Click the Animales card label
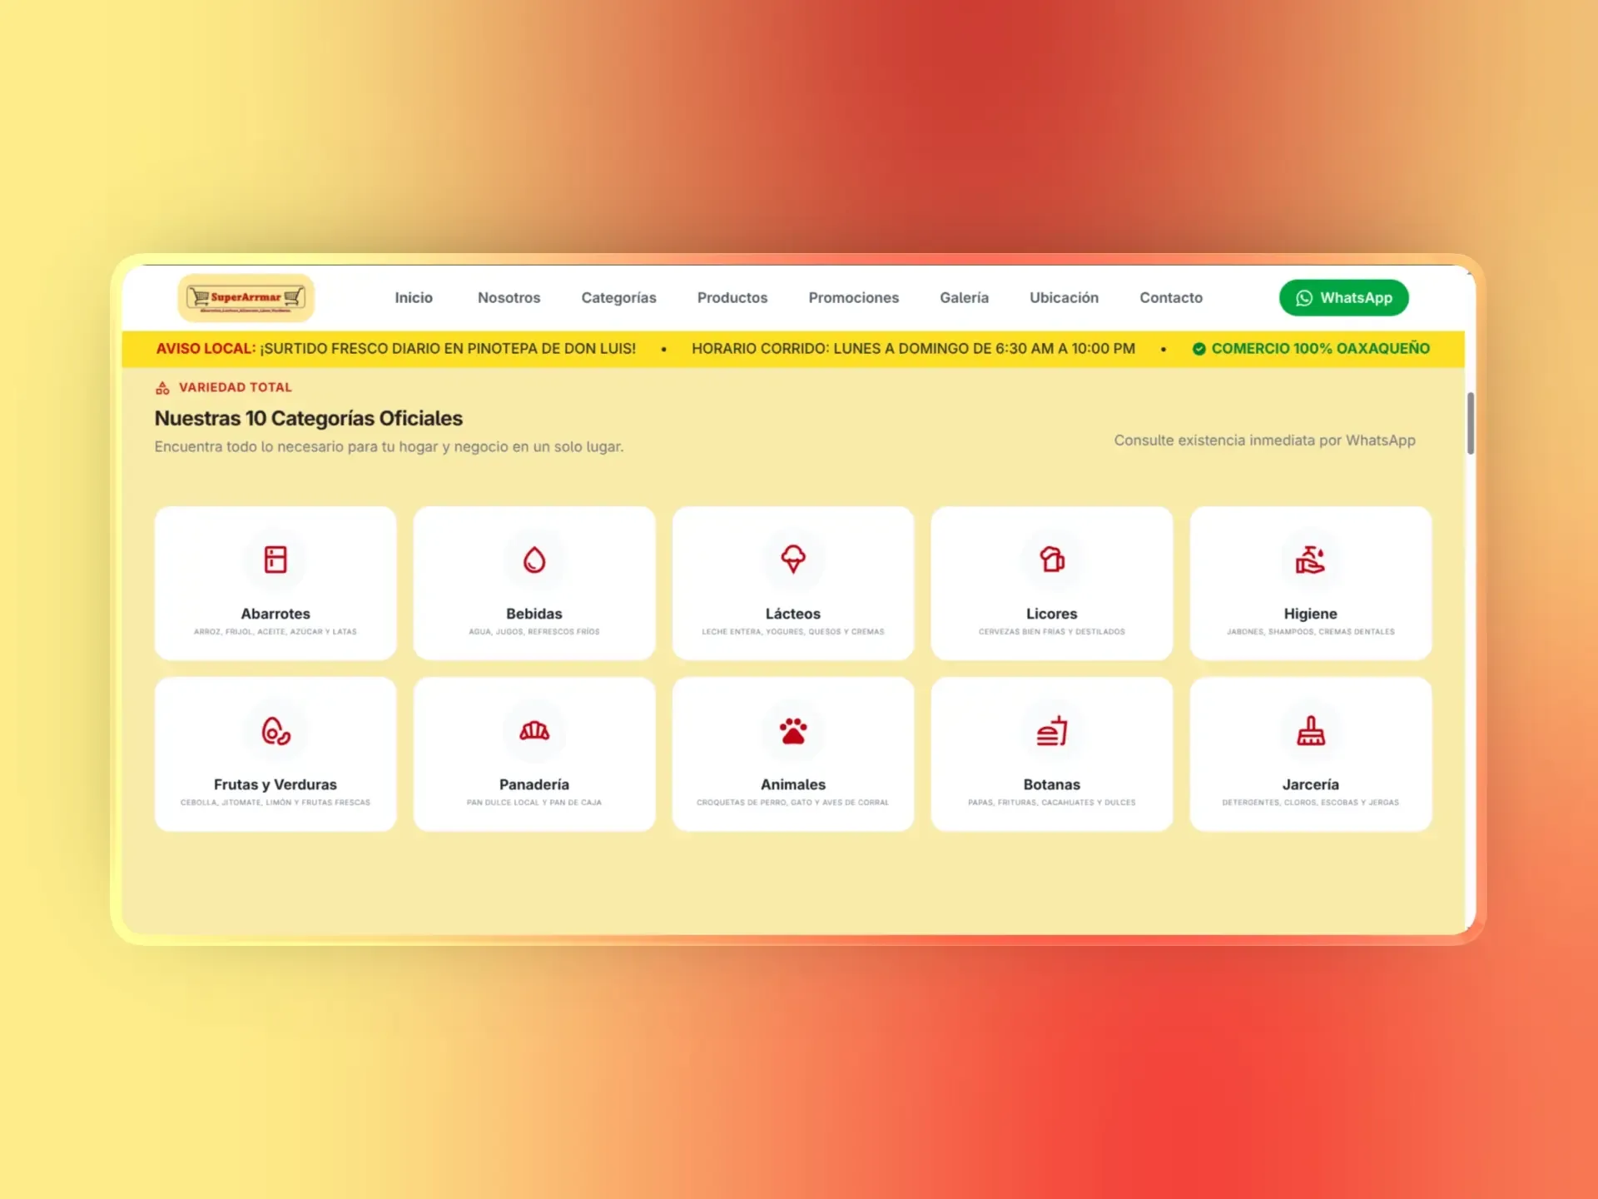1598x1199 pixels. pyautogui.click(x=793, y=784)
